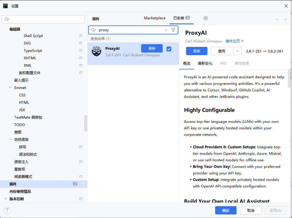Click project-level icon beside XHTML

pos(81,58)
